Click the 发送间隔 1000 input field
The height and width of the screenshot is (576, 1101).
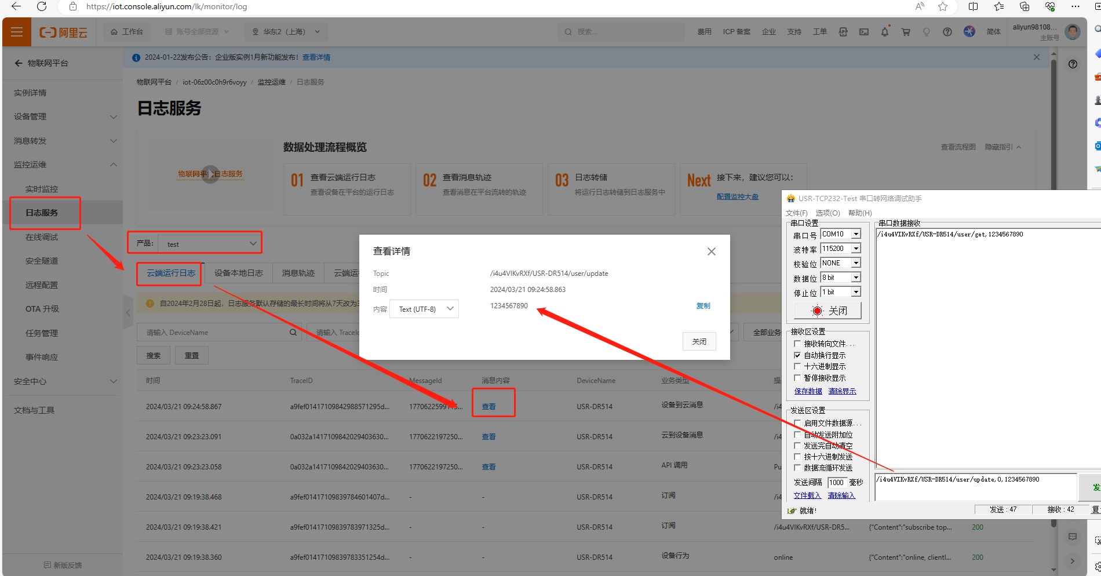[836, 483]
